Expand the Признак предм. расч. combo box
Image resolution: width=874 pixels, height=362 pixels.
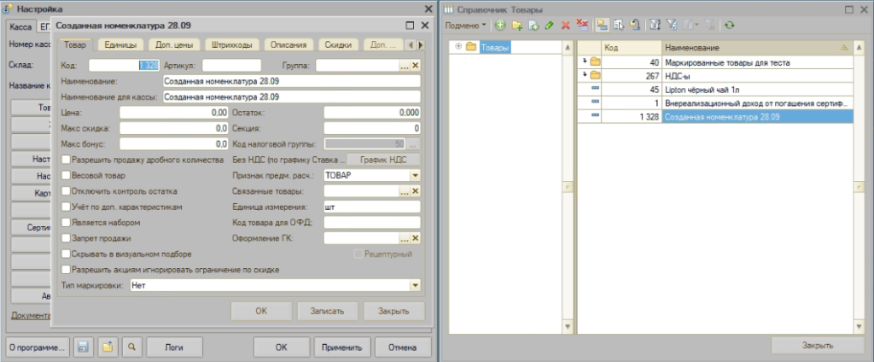coord(415,175)
